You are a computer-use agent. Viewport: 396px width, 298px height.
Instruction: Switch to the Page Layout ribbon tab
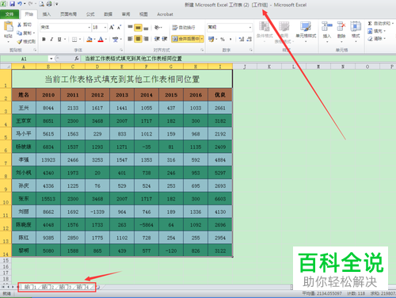[x=68, y=14]
